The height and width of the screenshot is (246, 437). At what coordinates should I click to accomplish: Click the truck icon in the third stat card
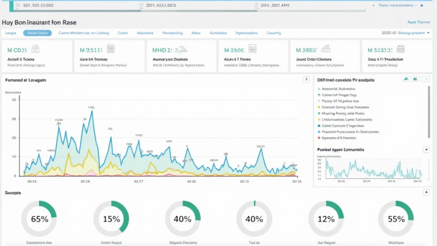click(183, 50)
